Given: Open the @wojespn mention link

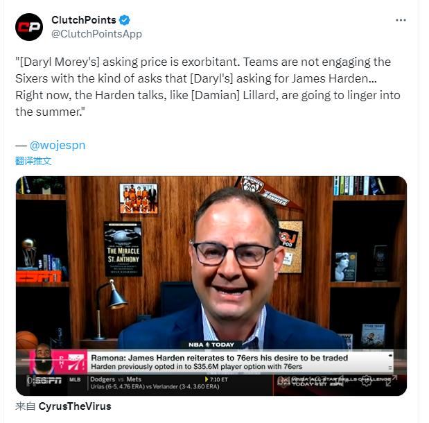Looking at the screenshot, I should coord(58,145).
